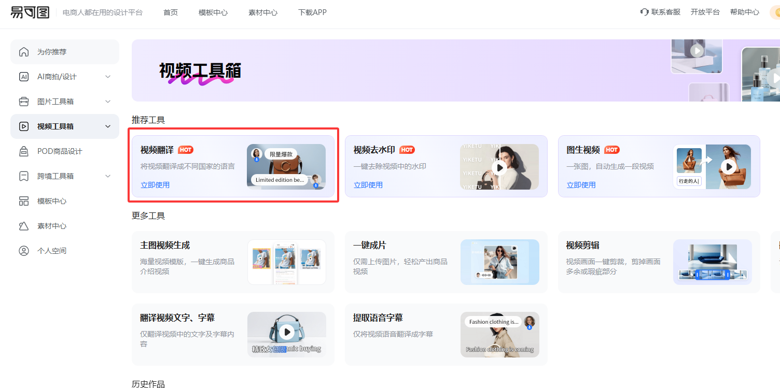Open the 一键成片 tool title

click(x=370, y=245)
